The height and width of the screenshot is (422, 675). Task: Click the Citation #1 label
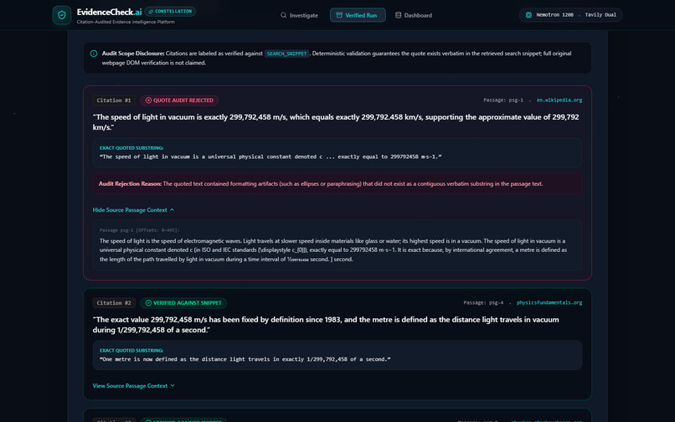[114, 100]
